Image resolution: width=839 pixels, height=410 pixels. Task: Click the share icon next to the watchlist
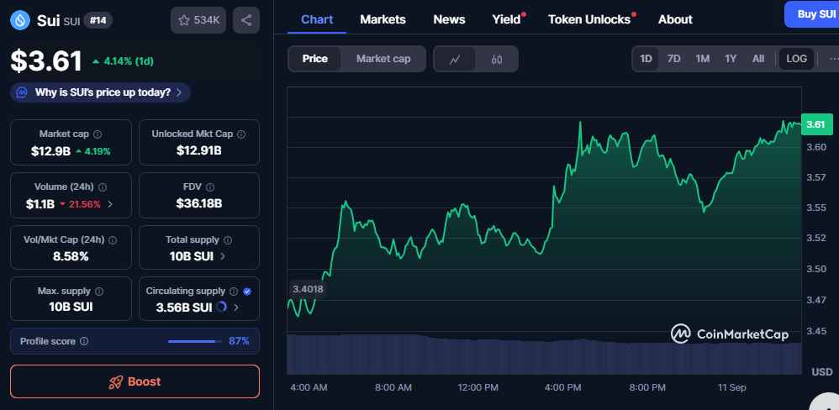[245, 20]
